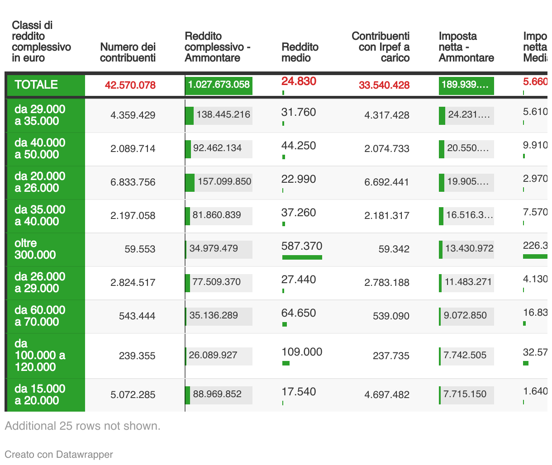Select the TOTALE row label

(36, 85)
